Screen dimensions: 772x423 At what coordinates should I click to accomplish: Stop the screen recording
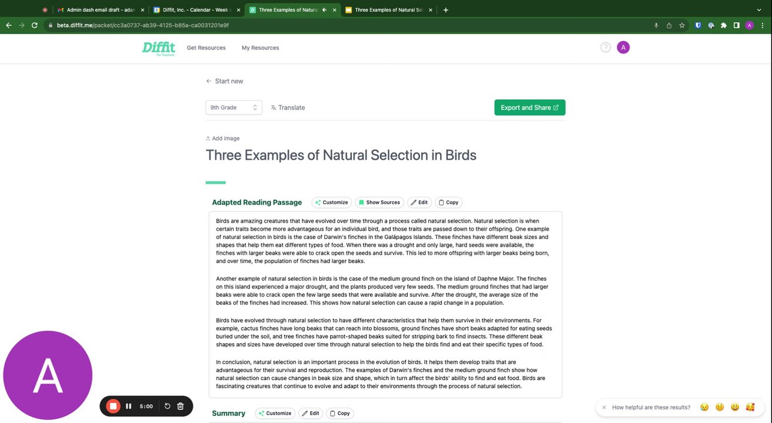[x=113, y=406]
